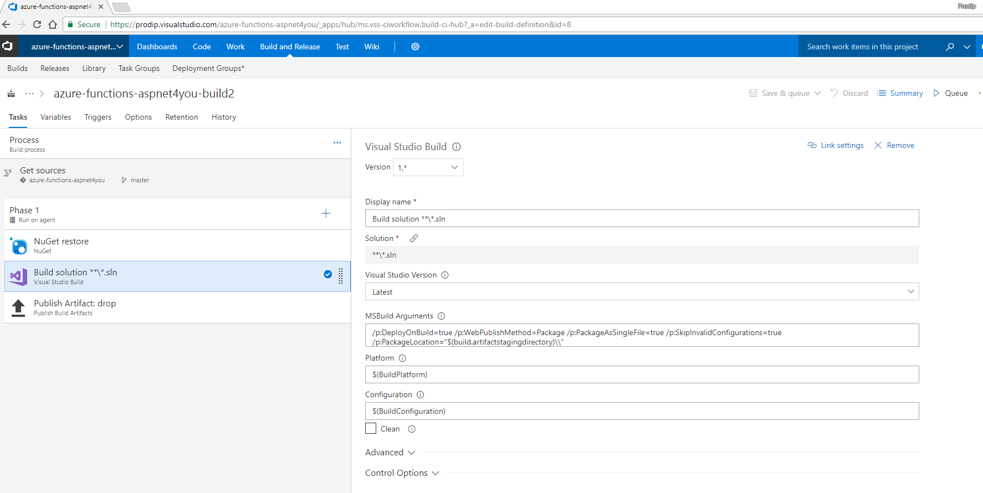Click the Configuration input field

point(642,411)
